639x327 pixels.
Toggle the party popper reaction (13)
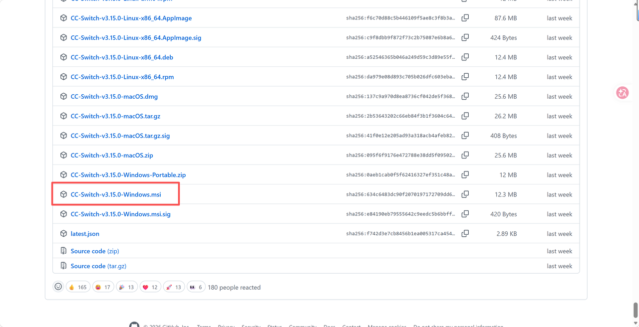coord(126,287)
